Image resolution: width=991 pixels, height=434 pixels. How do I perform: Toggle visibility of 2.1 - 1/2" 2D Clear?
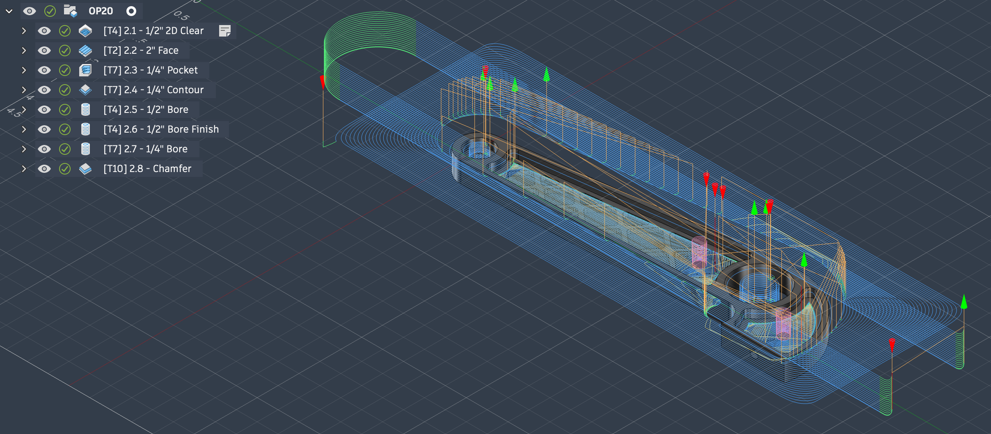(x=44, y=31)
